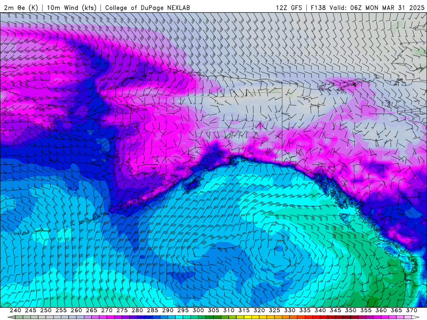Select the 290 value on the color scale

point(168,310)
